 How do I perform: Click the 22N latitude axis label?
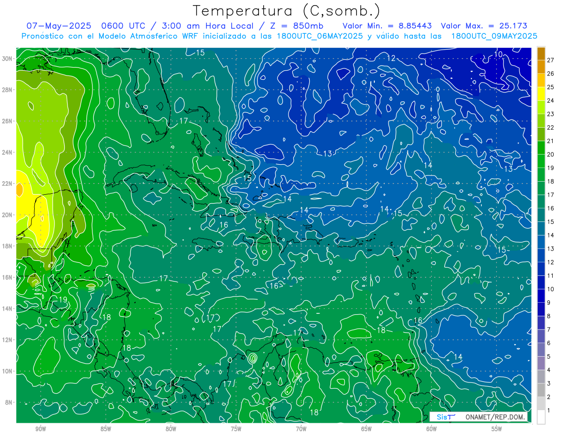pyautogui.click(x=8, y=183)
